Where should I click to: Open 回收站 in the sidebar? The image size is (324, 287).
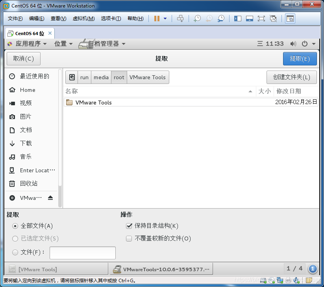pyautogui.click(x=31, y=184)
